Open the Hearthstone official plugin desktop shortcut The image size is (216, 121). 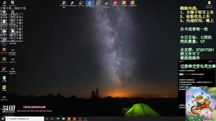pos(64,4)
